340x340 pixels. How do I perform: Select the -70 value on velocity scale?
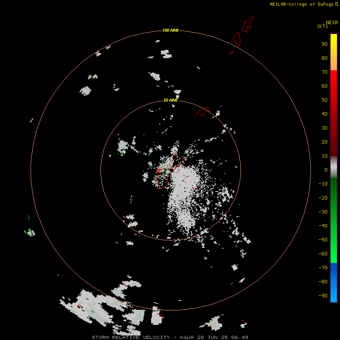(x=323, y=268)
